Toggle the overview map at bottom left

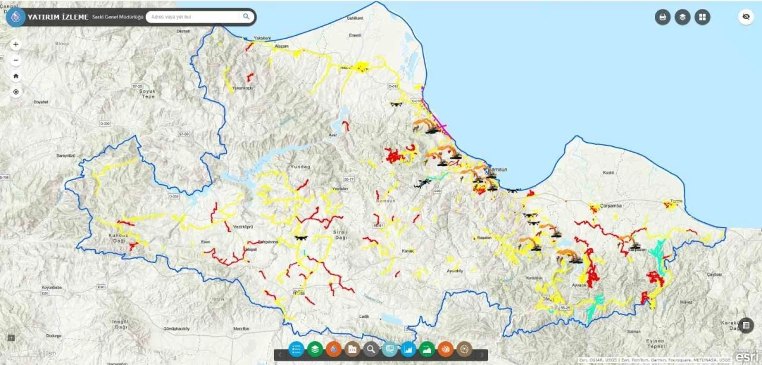pyautogui.click(x=11, y=338)
